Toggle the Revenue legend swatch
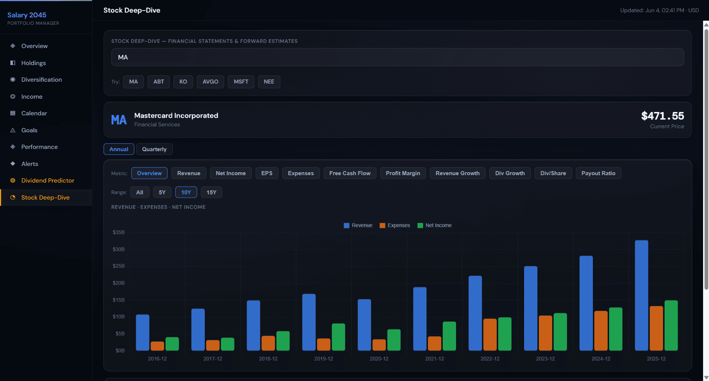Image resolution: width=709 pixels, height=381 pixels. (x=347, y=225)
